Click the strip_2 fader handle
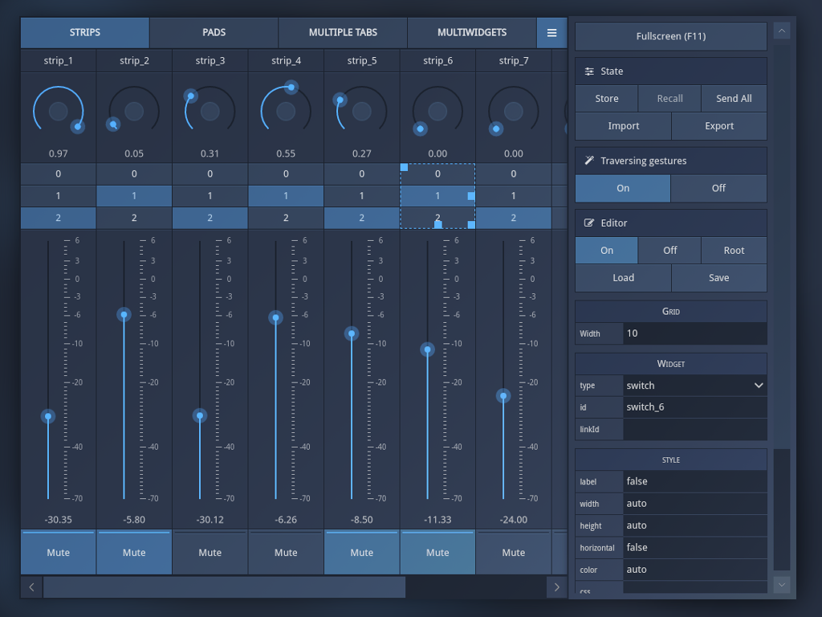This screenshot has height=617, width=822. pos(124,315)
